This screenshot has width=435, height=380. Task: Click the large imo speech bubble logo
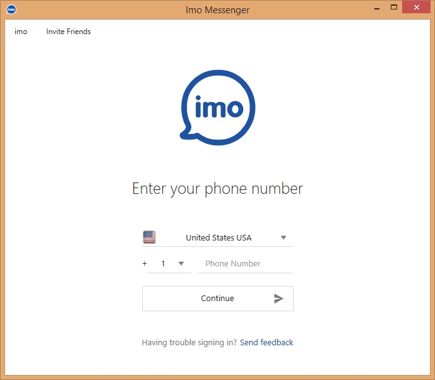[218, 107]
